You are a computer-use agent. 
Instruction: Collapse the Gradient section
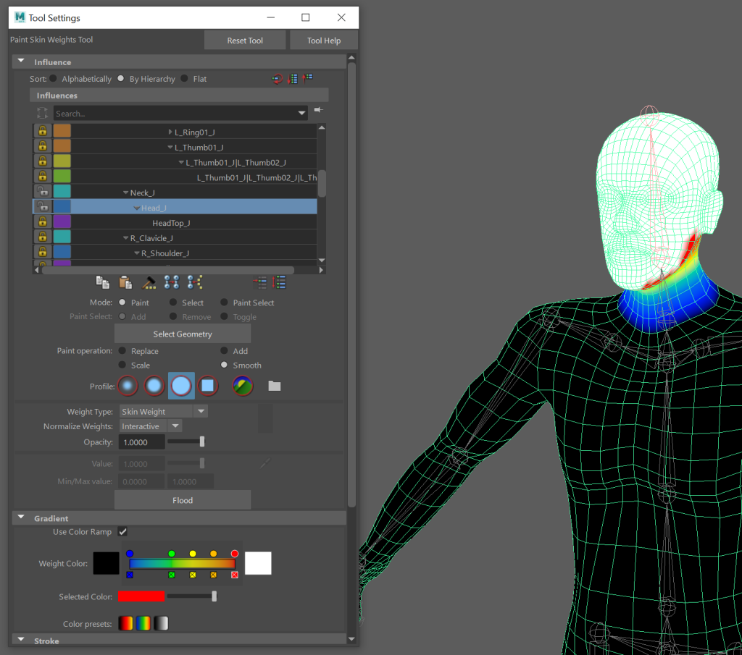21,518
